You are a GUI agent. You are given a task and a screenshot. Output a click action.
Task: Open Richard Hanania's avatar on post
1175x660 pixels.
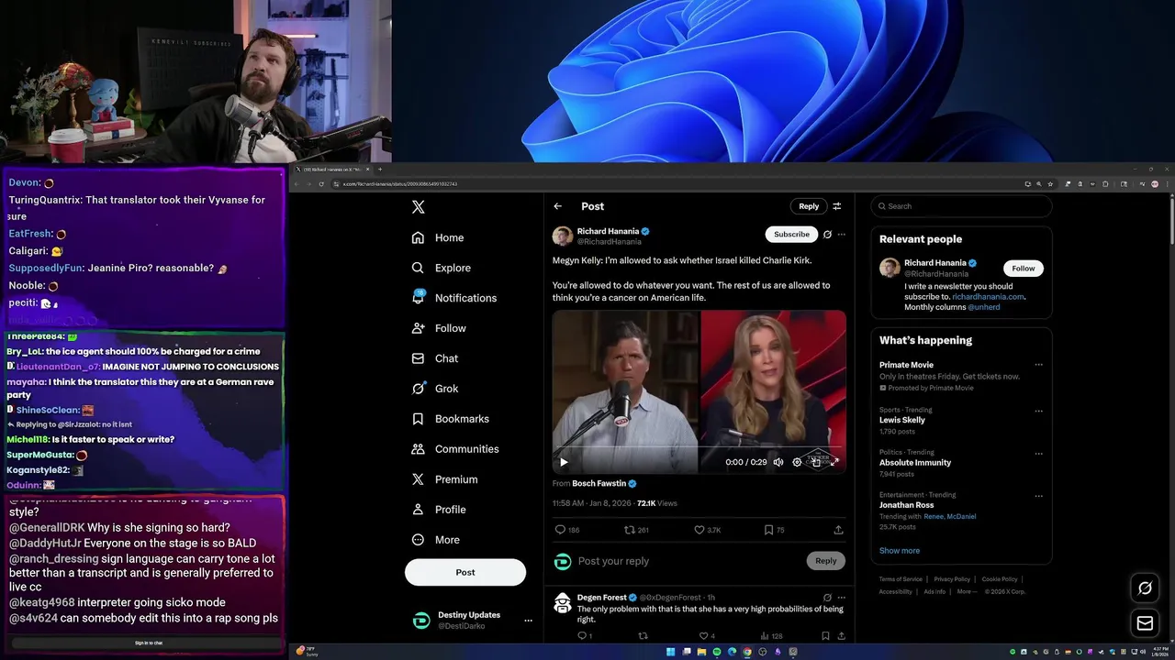(x=563, y=236)
